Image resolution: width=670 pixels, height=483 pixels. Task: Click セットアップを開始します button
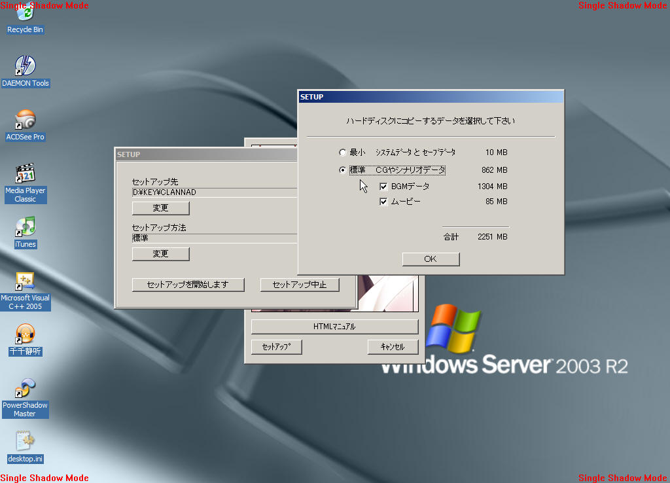pyautogui.click(x=188, y=285)
